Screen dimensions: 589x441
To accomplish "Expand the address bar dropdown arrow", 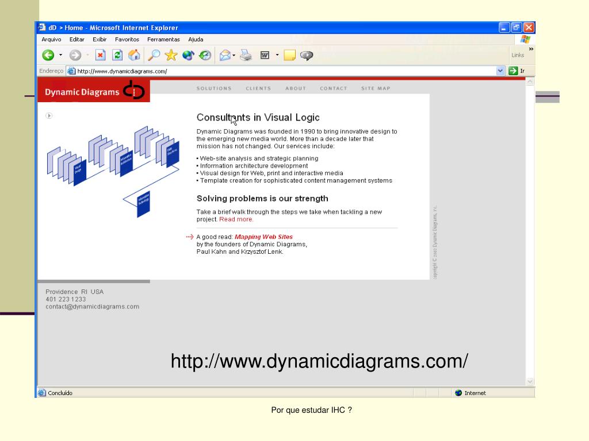I will 500,71.
